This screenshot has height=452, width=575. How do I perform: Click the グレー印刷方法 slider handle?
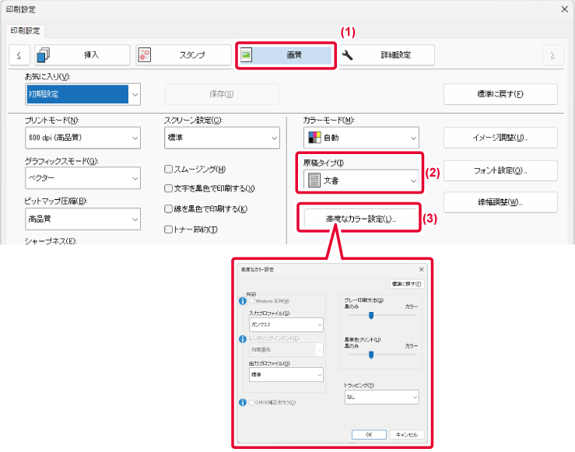(x=371, y=315)
